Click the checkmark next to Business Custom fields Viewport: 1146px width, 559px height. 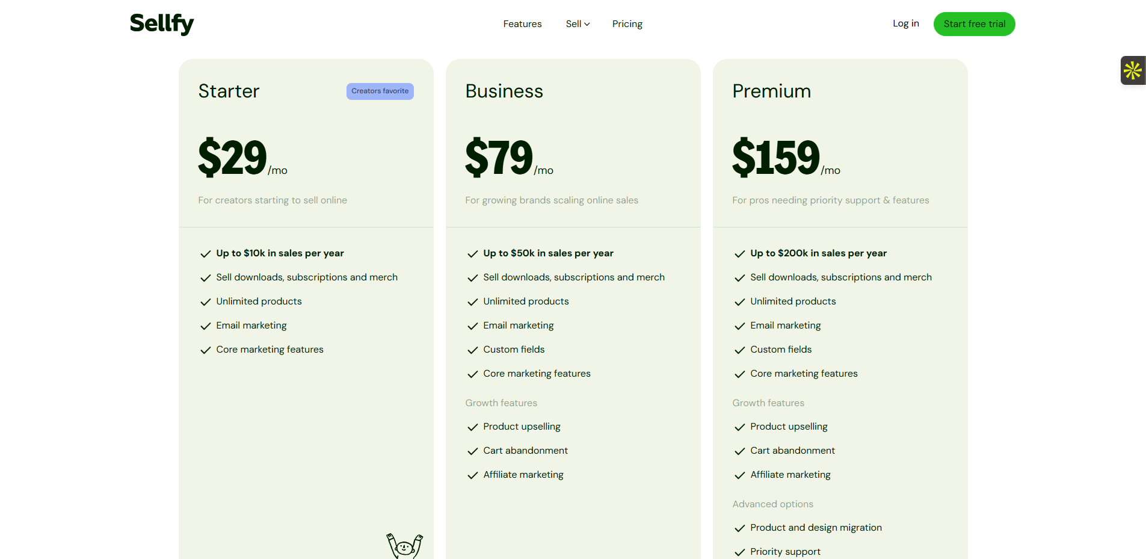472,350
